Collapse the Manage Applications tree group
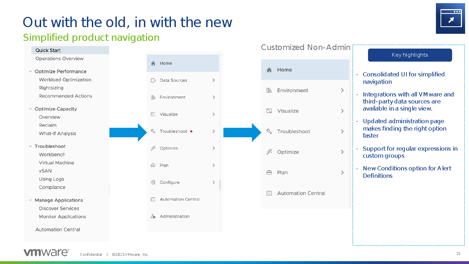Image resolution: width=469 pixels, height=264 pixels. (31, 200)
